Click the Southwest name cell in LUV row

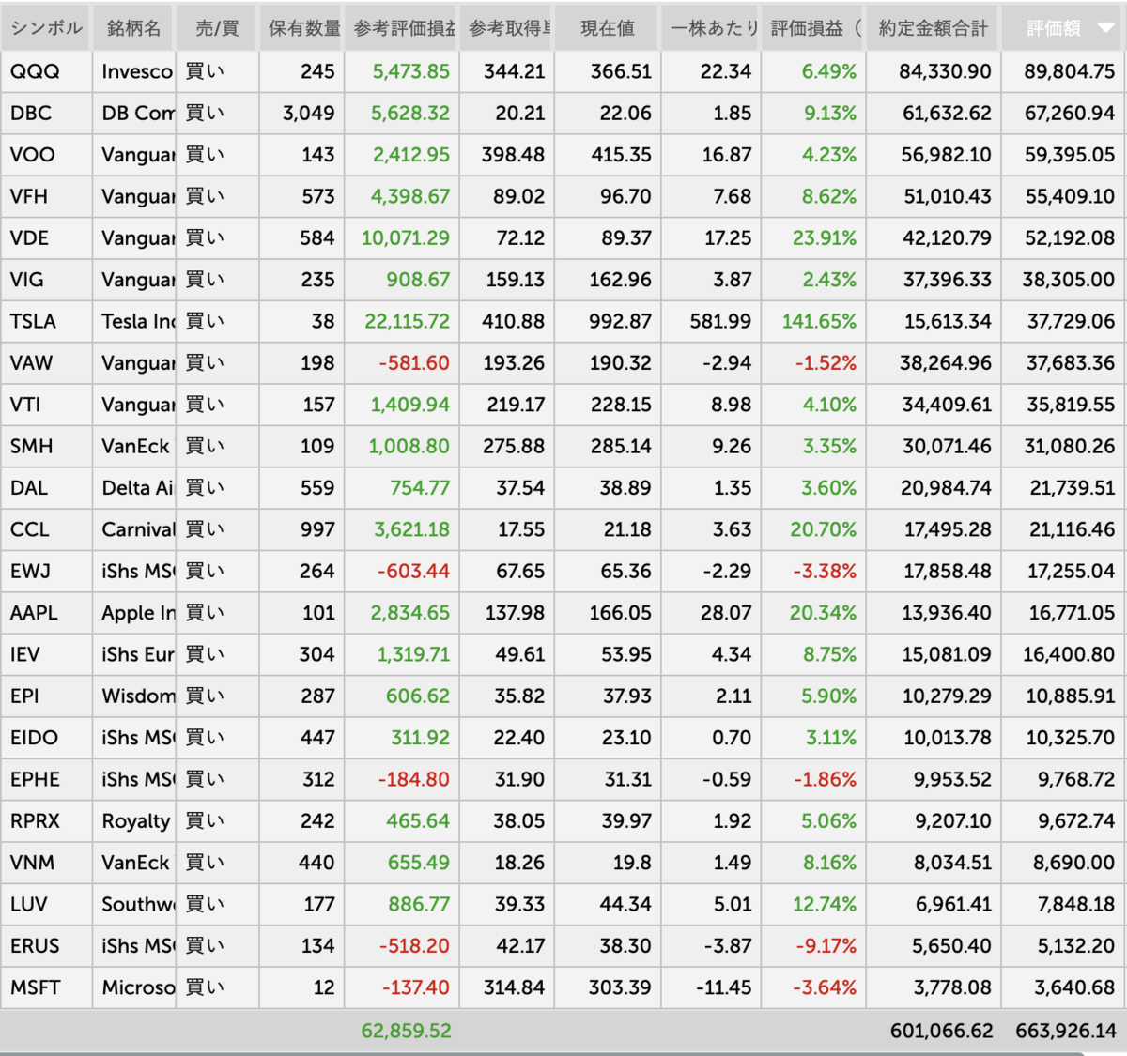[x=134, y=904]
